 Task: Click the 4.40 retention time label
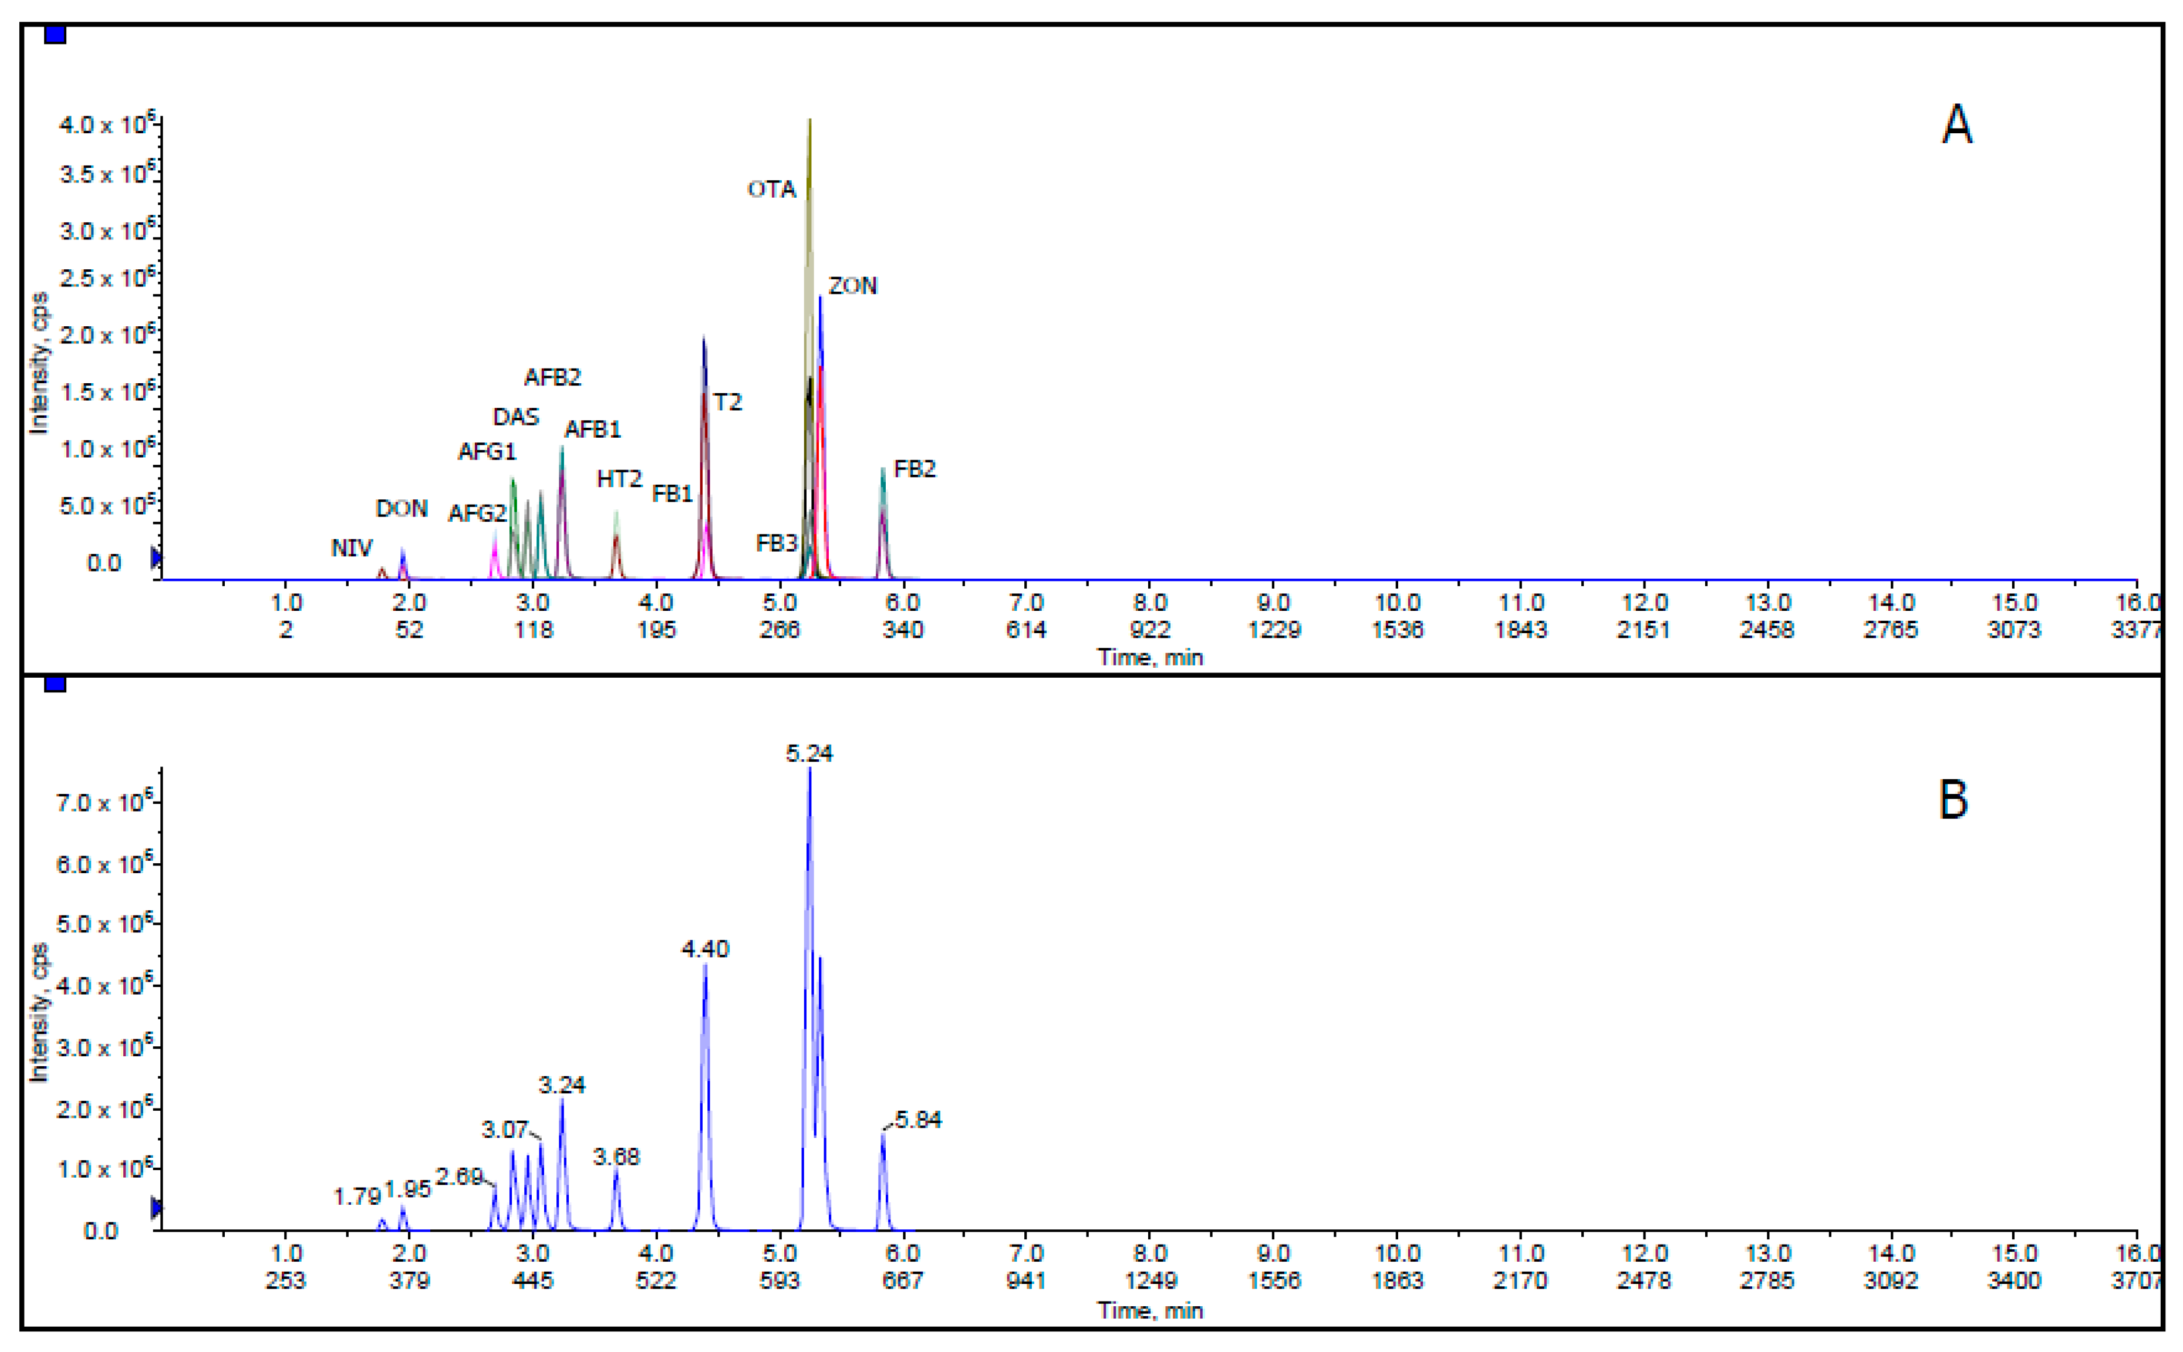(x=705, y=949)
